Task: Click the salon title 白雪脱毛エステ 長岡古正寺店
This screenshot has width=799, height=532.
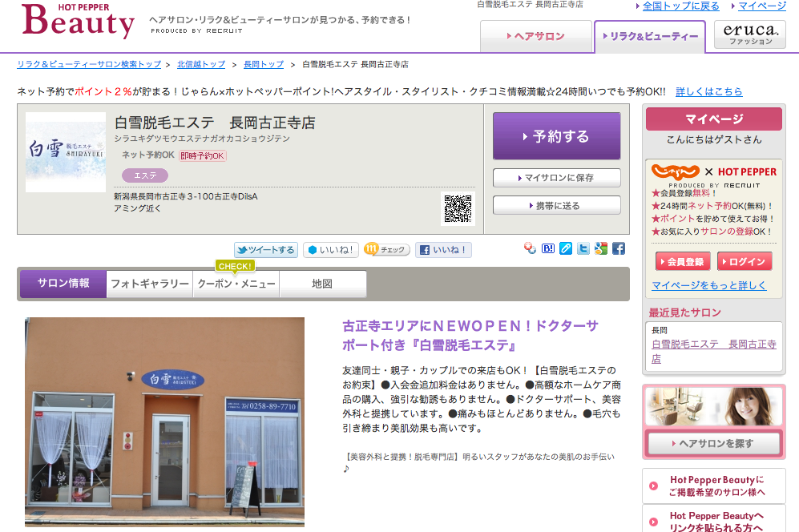Action: [215, 123]
